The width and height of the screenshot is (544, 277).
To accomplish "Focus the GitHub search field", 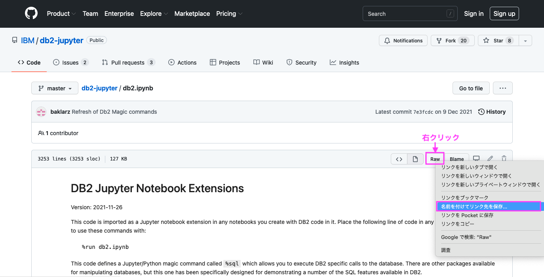I will click(410, 13).
